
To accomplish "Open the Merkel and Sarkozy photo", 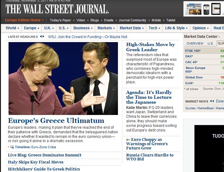I will pos(63,78).
